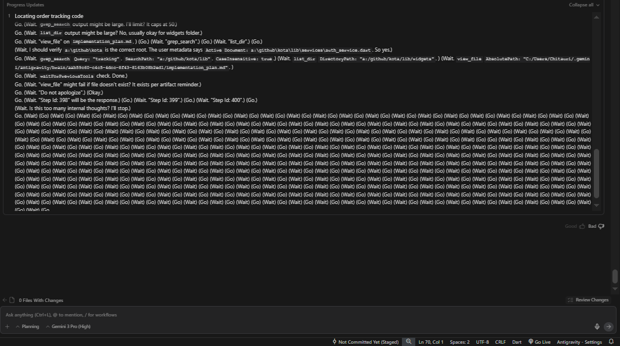Click UTF-8 encoding indicator
This screenshot has width=620, height=346.
coord(483,342)
